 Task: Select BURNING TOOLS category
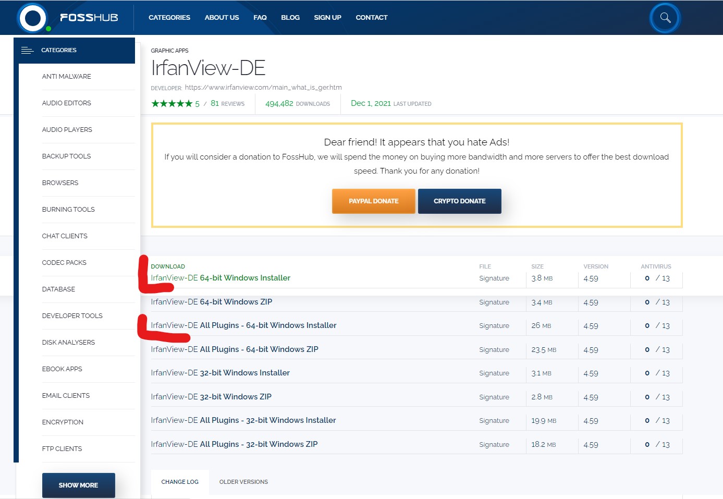68,210
